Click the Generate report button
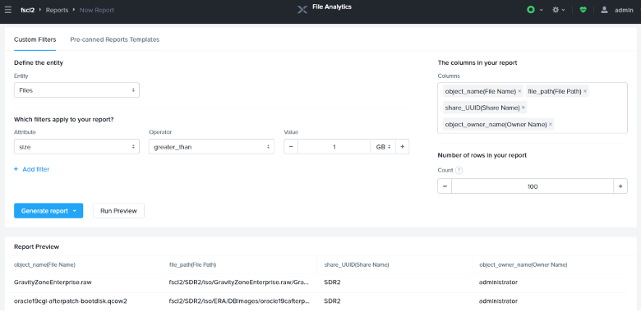The height and width of the screenshot is (312, 641). coord(48,211)
